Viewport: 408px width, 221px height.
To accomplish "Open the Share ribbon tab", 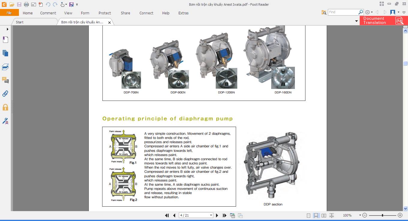I will [x=125, y=13].
